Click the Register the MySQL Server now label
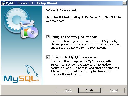Viewport: 128px width, 96px height. [73, 57]
